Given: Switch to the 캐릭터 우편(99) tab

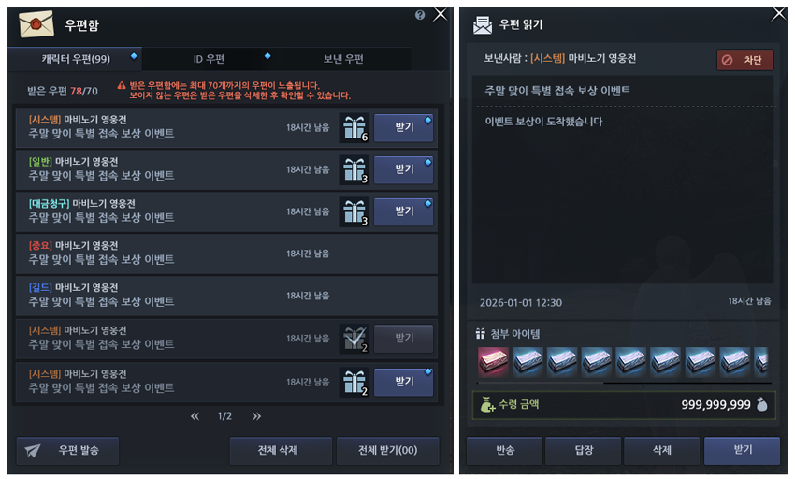Looking at the screenshot, I should click(x=75, y=59).
